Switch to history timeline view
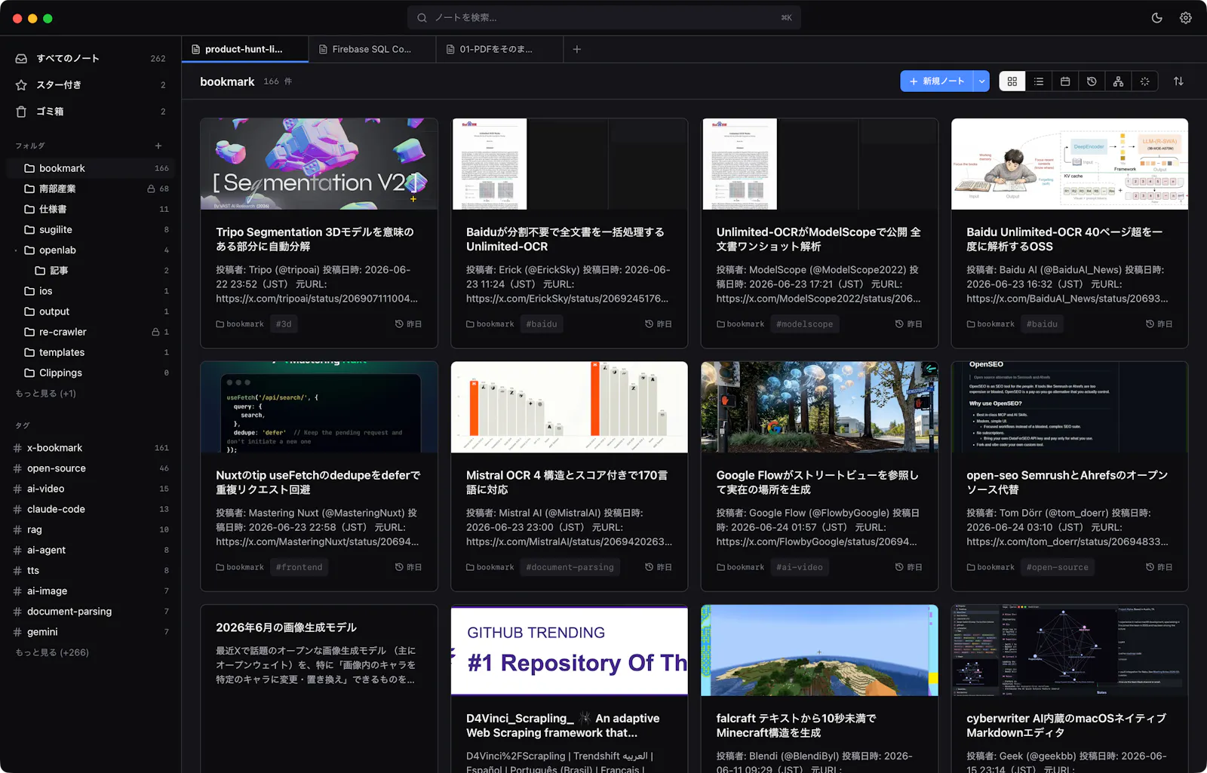The height and width of the screenshot is (773, 1207). (x=1092, y=81)
